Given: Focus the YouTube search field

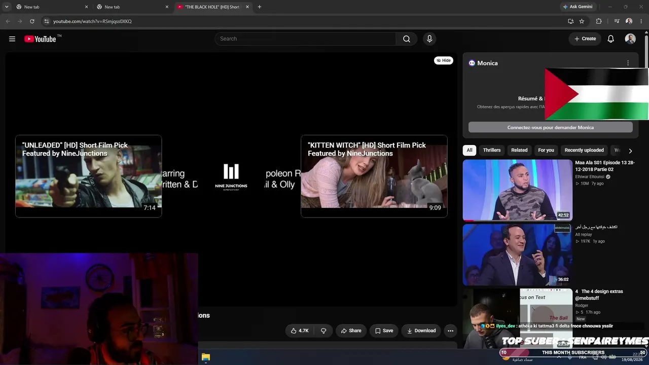Looking at the screenshot, I should coord(306,39).
